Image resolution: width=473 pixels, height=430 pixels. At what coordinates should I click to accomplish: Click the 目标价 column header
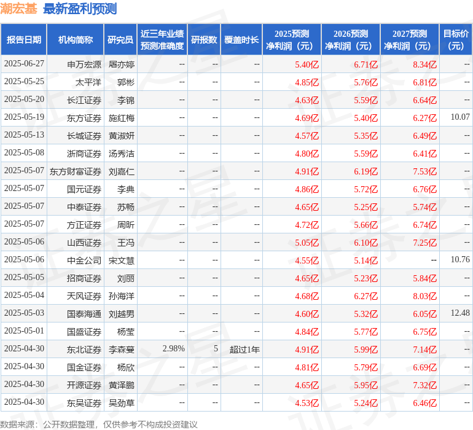click(x=456, y=40)
